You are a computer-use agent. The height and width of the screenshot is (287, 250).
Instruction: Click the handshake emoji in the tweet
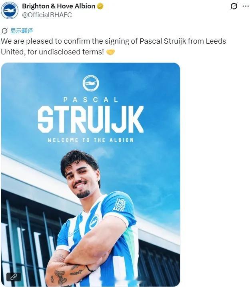tap(110, 52)
